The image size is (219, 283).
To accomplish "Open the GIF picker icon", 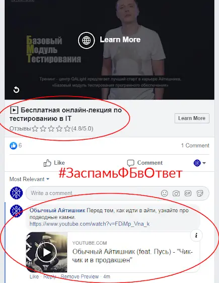I will 188,193.
